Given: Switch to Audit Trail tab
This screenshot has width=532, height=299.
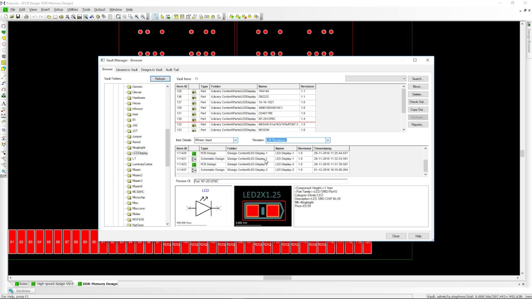Looking at the screenshot, I should [x=172, y=70].
